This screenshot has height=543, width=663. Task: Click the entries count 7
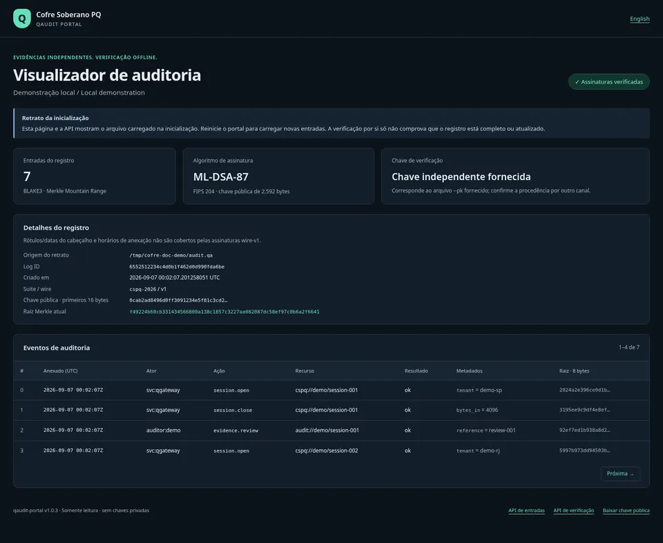click(27, 177)
